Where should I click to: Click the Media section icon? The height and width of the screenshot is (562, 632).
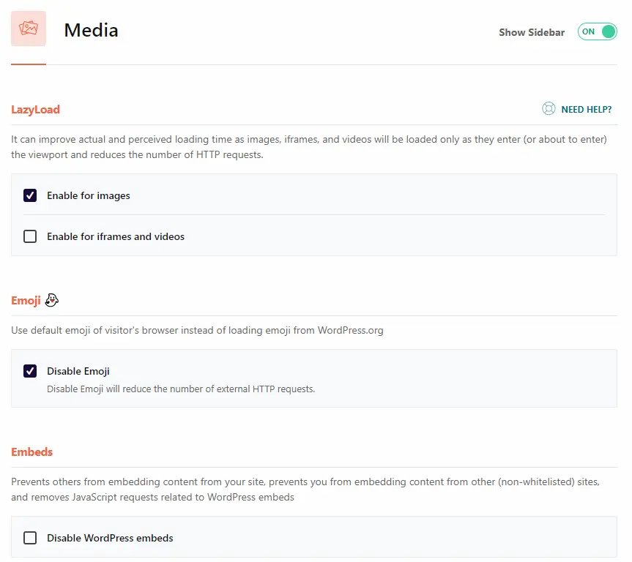pyautogui.click(x=29, y=29)
